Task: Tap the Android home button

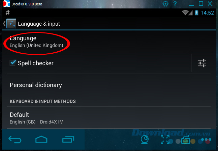Action: coord(41,139)
